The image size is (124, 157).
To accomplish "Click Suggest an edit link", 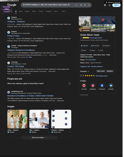I will click(85, 67).
